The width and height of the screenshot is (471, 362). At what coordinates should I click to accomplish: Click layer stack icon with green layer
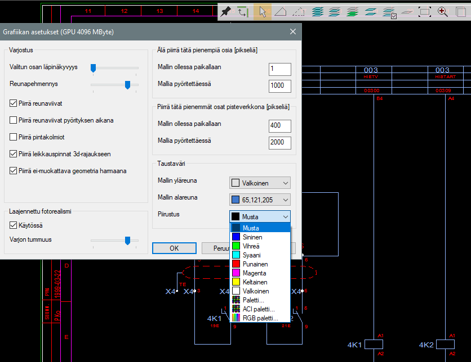[x=353, y=12]
